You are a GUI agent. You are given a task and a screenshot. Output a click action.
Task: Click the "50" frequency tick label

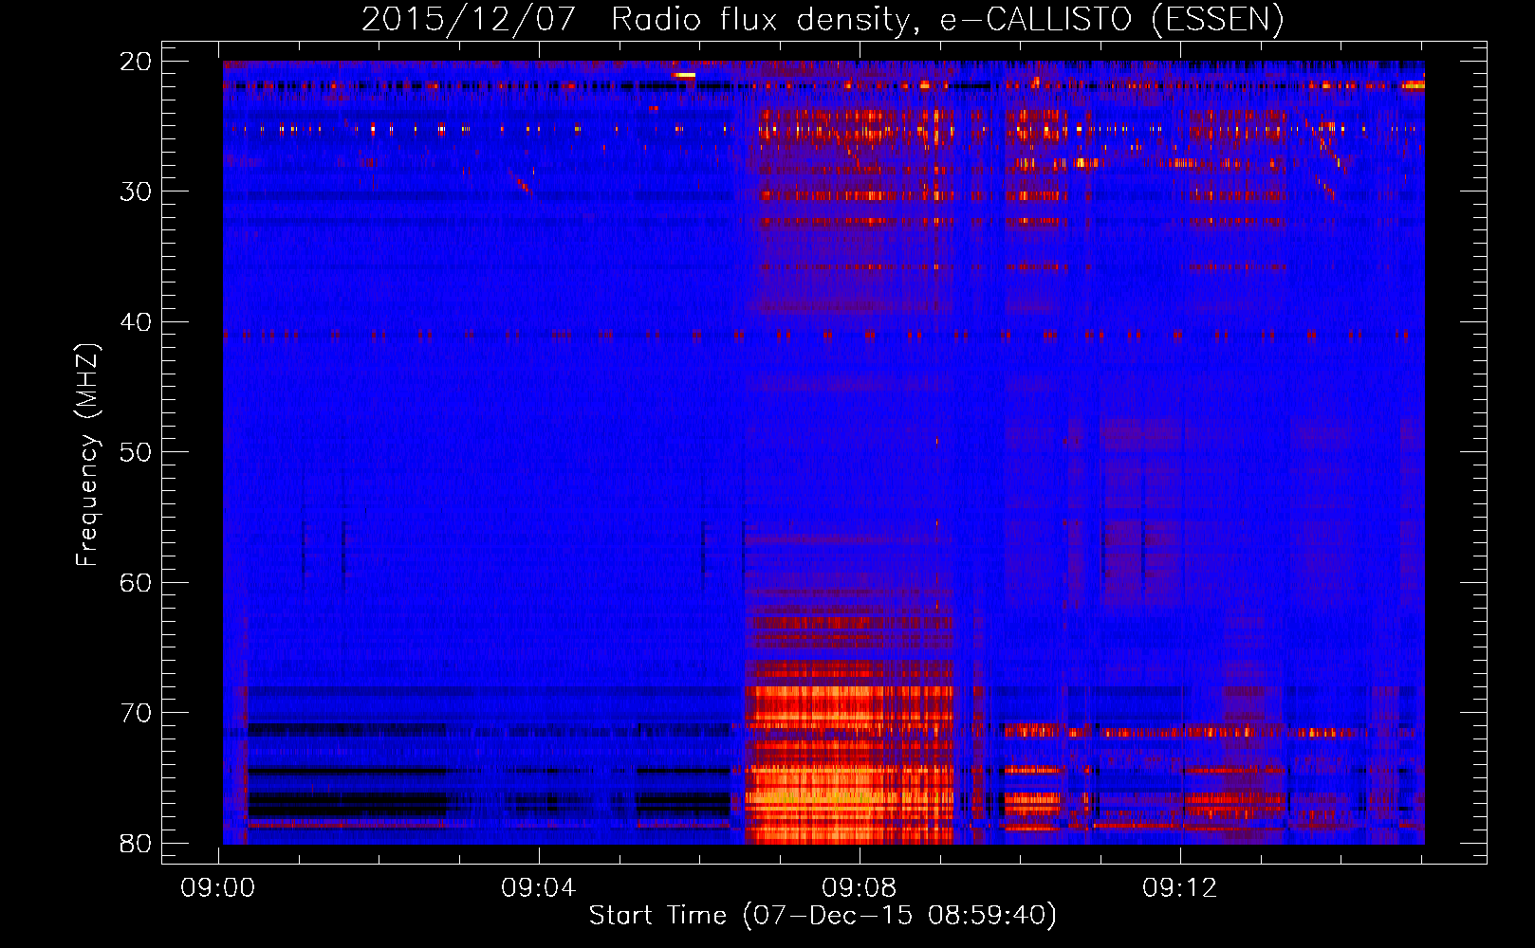136,452
